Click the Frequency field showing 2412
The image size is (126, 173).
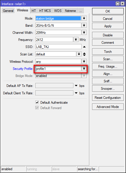[54, 39]
